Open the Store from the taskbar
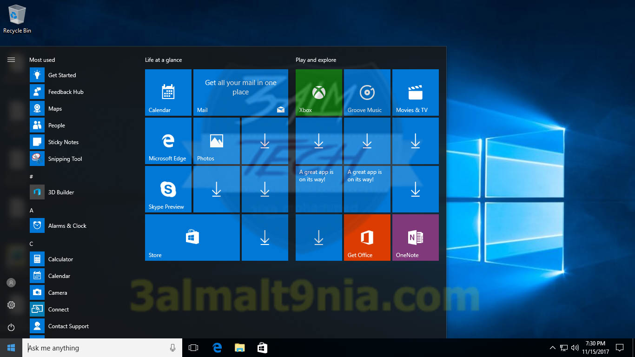 263,348
